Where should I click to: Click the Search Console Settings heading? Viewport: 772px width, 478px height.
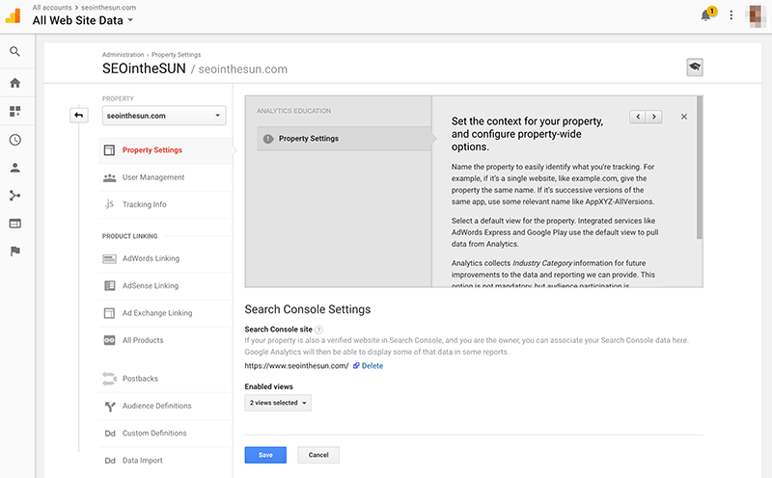point(308,309)
